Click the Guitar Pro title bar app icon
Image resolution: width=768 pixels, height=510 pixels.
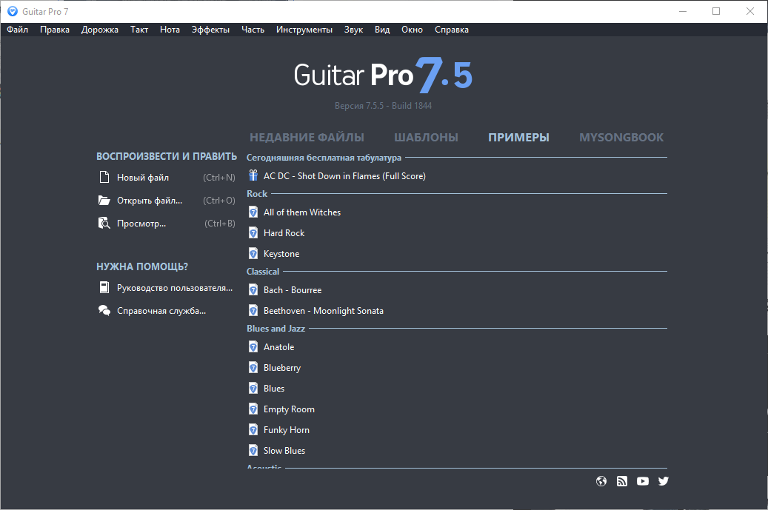click(13, 11)
